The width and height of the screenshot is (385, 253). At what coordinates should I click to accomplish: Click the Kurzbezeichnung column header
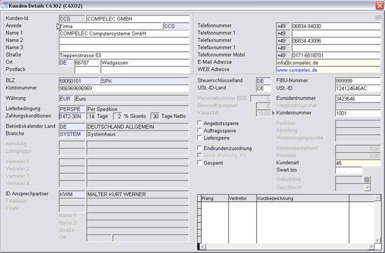click(301, 198)
